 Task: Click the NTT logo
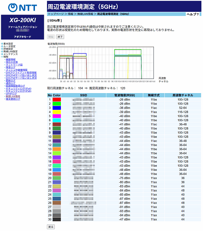click(x=22, y=8)
